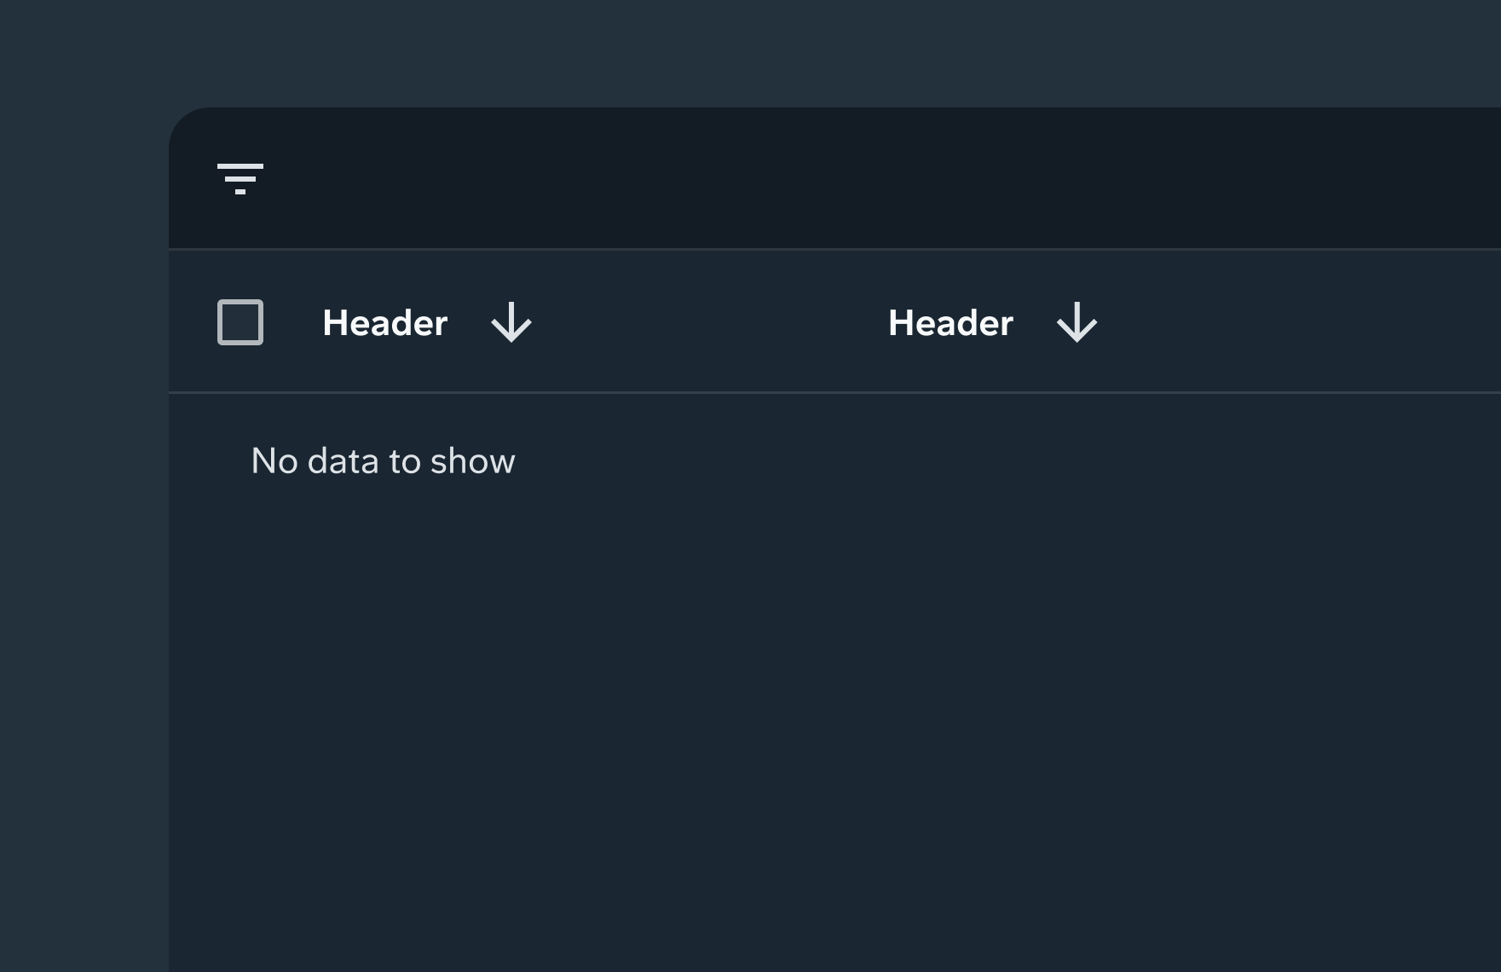Screen dimensions: 1501x972
Task: Reverse sort order on the leftmost Header column
Action: pos(511,322)
